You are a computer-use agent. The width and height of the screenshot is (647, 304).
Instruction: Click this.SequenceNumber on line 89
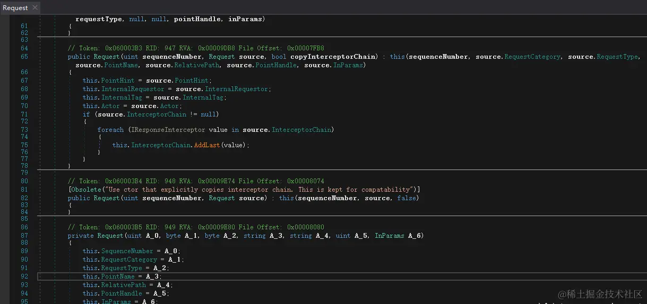point(118,251)
